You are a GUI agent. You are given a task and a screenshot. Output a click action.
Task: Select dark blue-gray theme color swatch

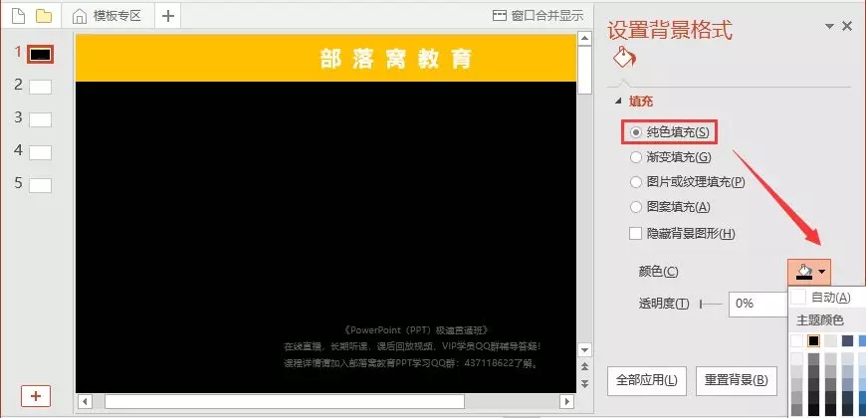pyautogui.click(x=847, y=340)
